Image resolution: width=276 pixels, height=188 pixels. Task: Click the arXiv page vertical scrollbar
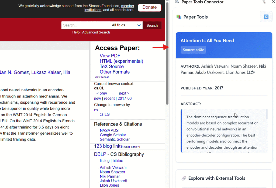pos(167,53)
